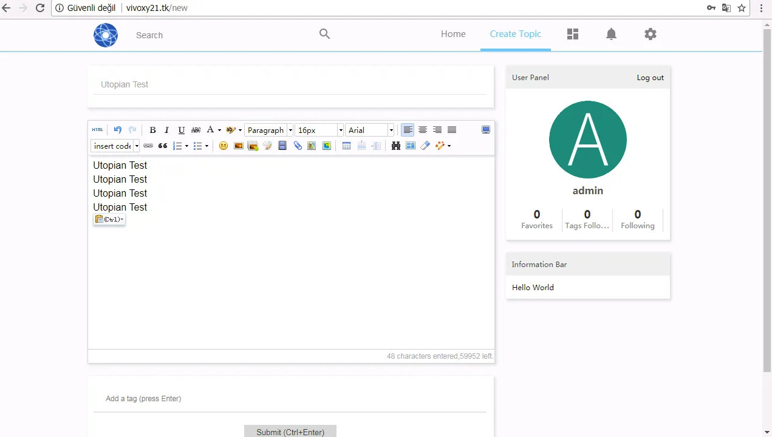Attach a file with the paperclip icon
Screen dimensions: 772x437
click(297, 146)
